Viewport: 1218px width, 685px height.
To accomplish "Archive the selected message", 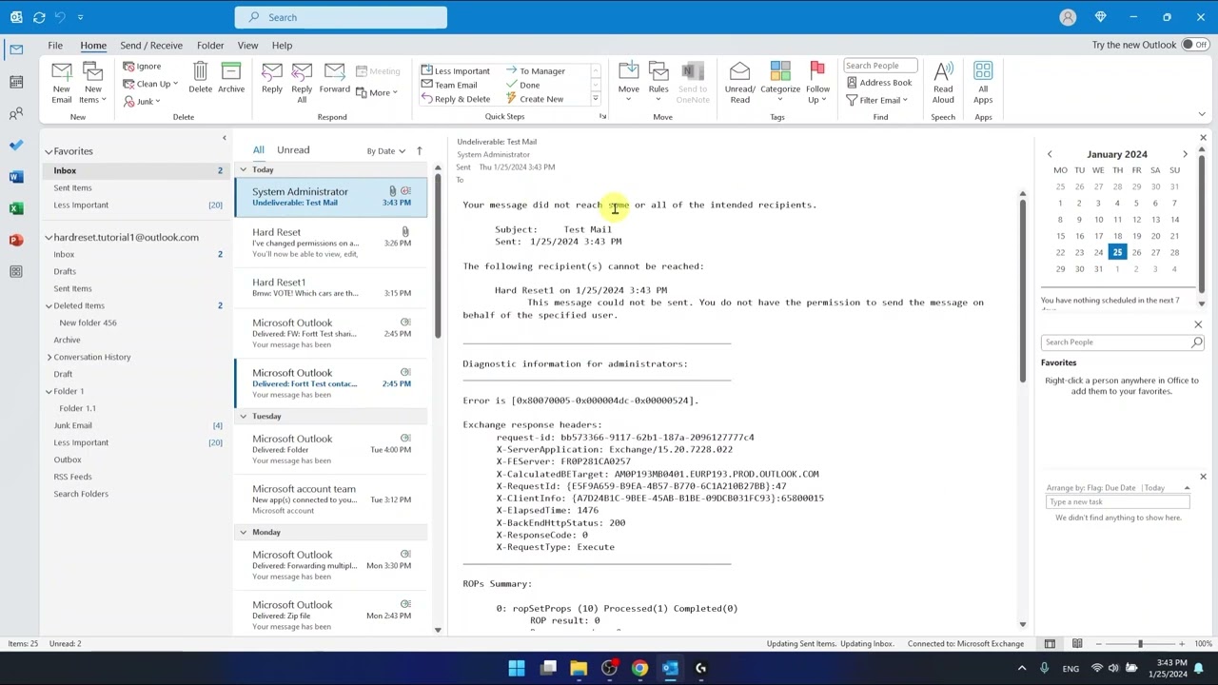I will (231, 78).
